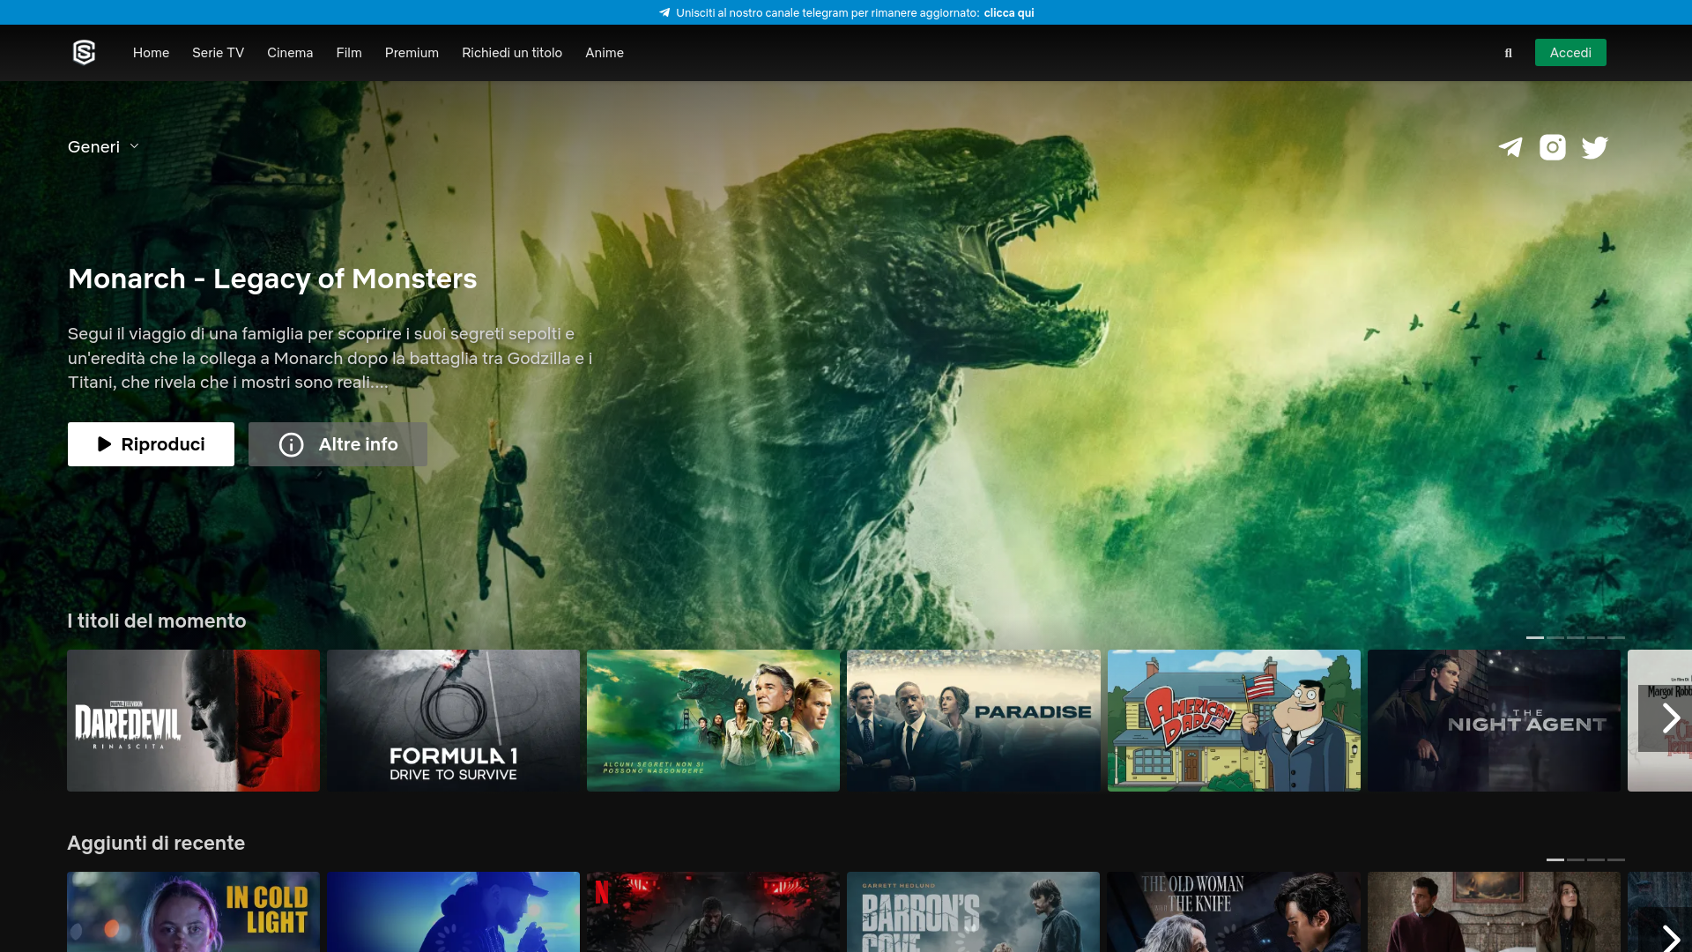
Task: Open the Paradise thumbnail
Action: tap(974, 721)
